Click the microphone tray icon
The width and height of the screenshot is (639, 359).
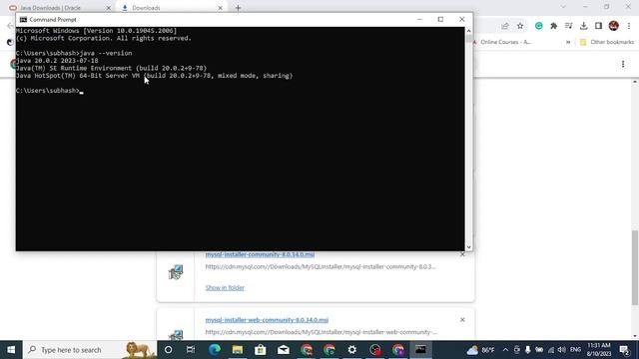pos(528,350)
